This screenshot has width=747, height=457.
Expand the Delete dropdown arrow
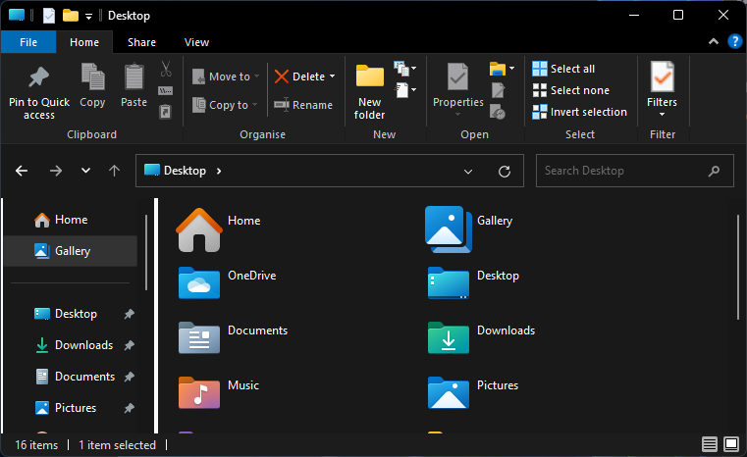point(332,76)
